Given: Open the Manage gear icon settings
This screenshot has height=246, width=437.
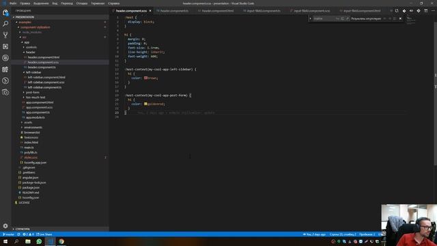Looking at the screenshot, I should (5, 226).
